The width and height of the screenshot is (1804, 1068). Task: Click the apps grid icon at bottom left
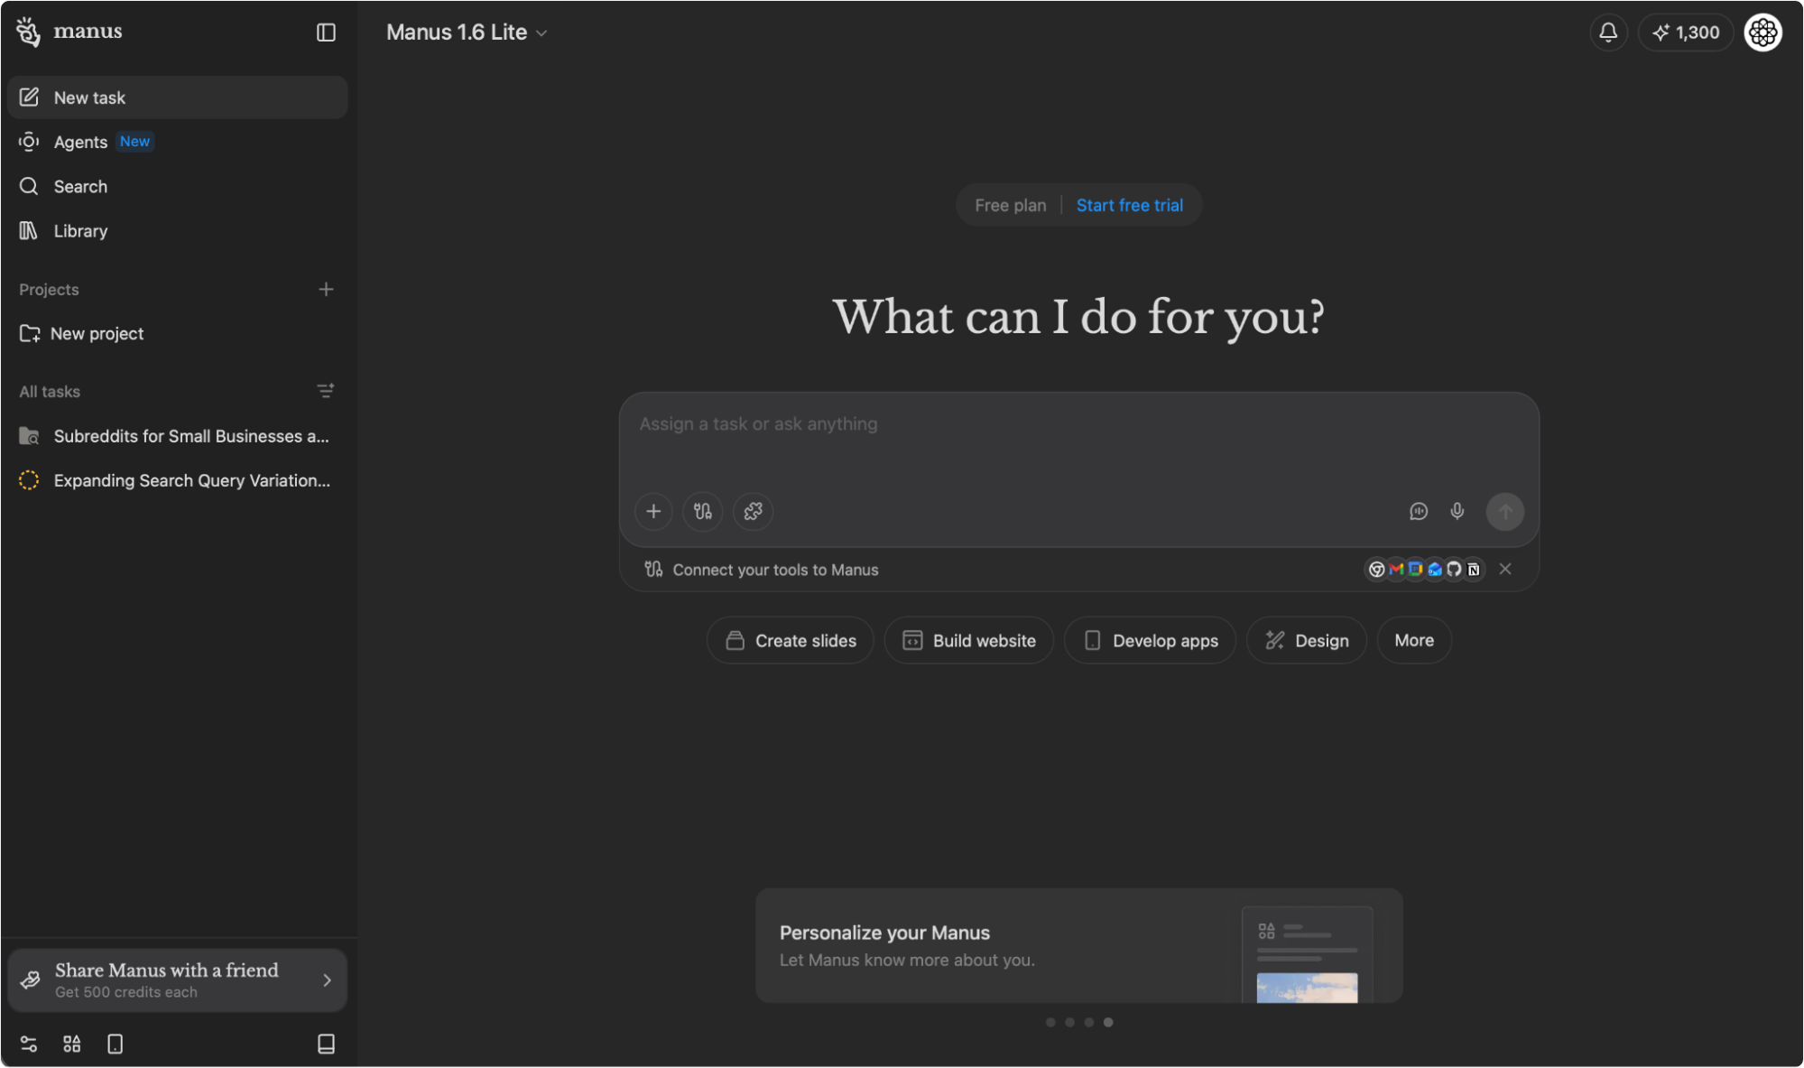pyautogui.click(x=71, y=1044)
